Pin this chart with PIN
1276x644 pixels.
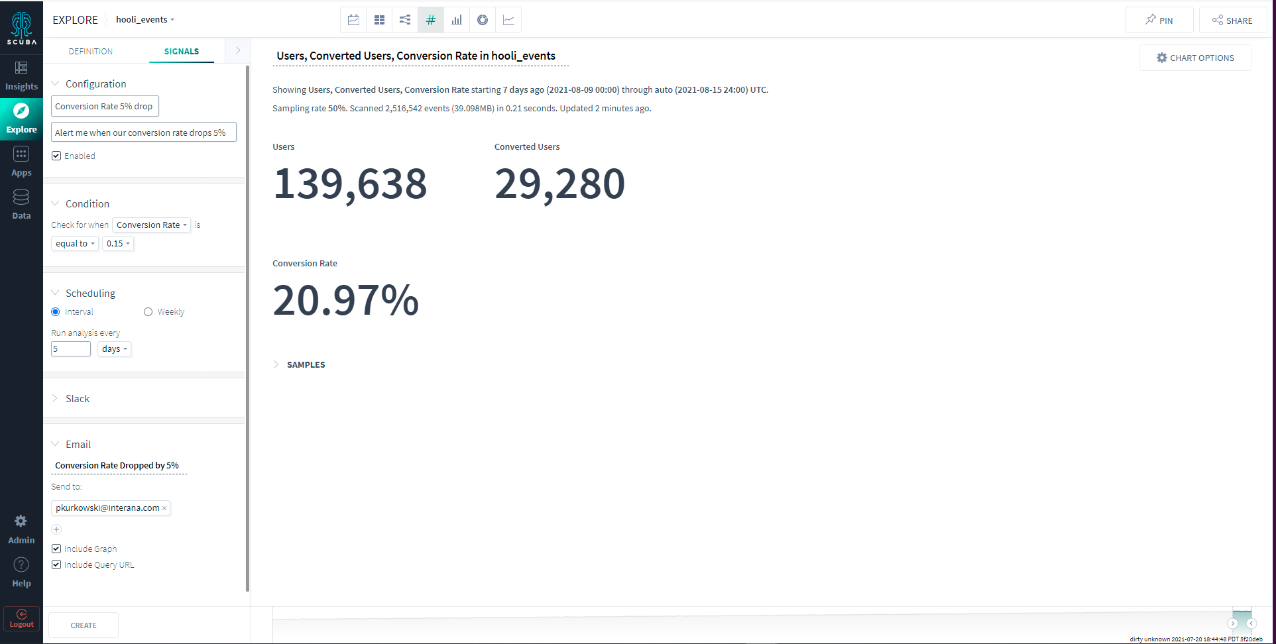pyautogui.click(x=1159, y=20)
